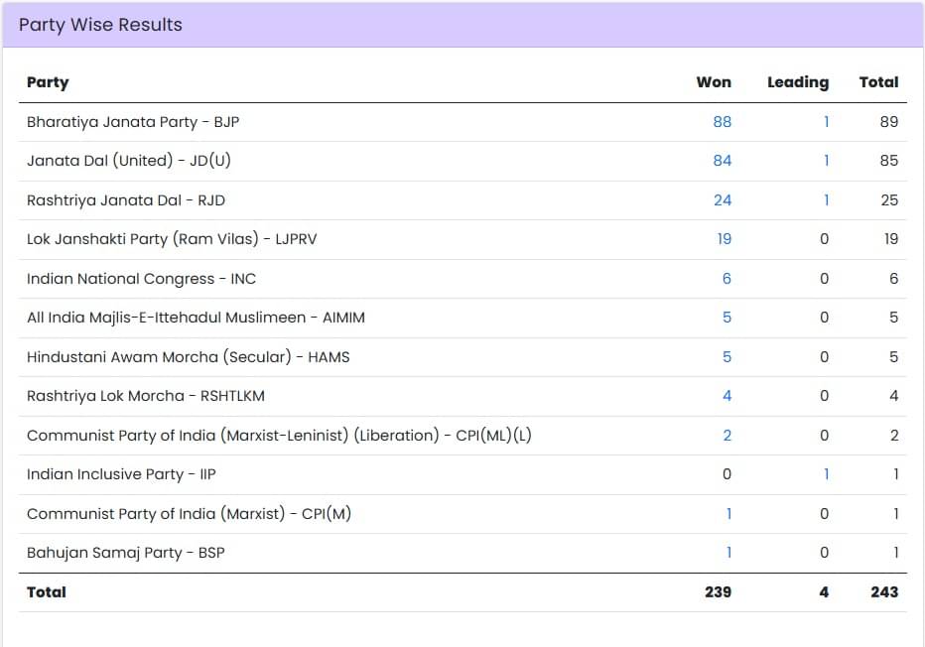
Task: Open CPI(M) won seats count link
Action: click(x=728, y=514)
